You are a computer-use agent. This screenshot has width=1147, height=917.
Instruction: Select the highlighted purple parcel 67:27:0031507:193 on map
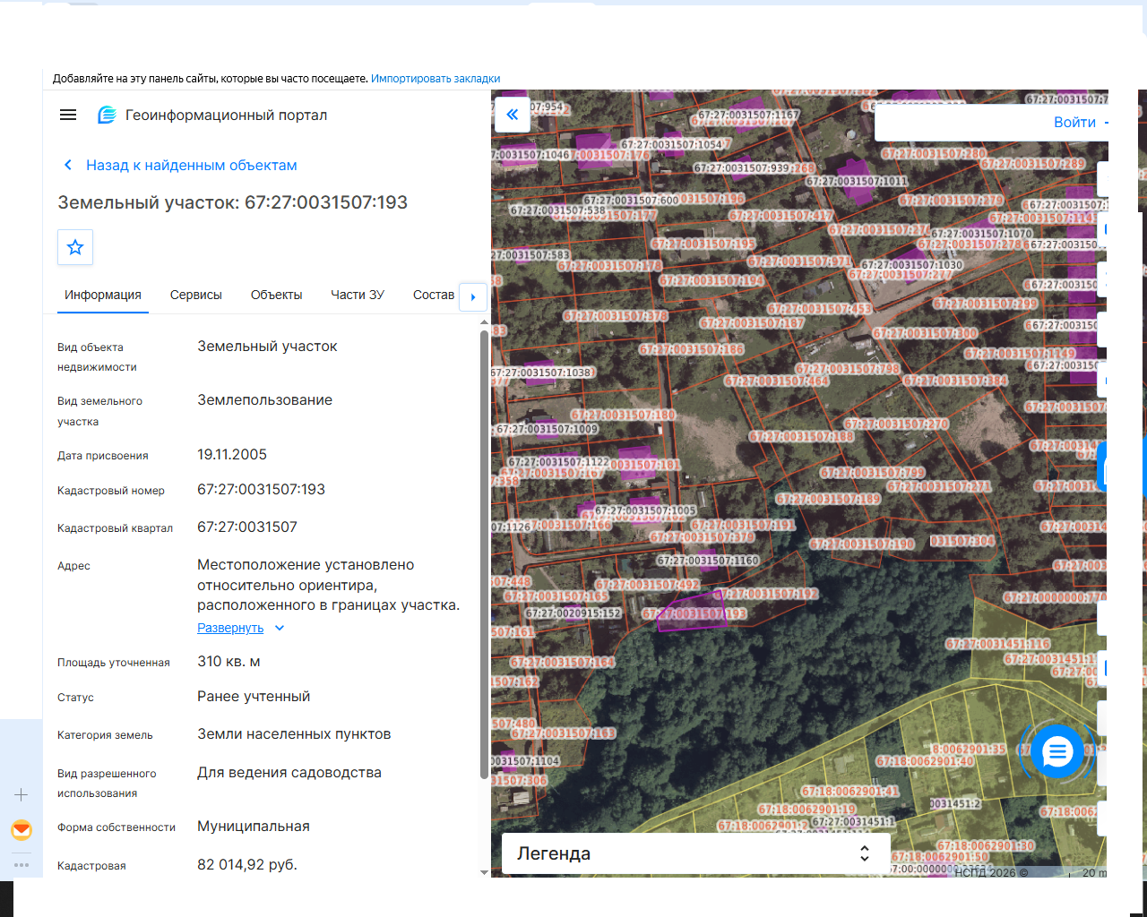click(x=690, y=611)
